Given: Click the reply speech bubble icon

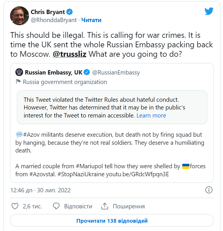Looking at the screenshot, I should (x=56, y=206).
